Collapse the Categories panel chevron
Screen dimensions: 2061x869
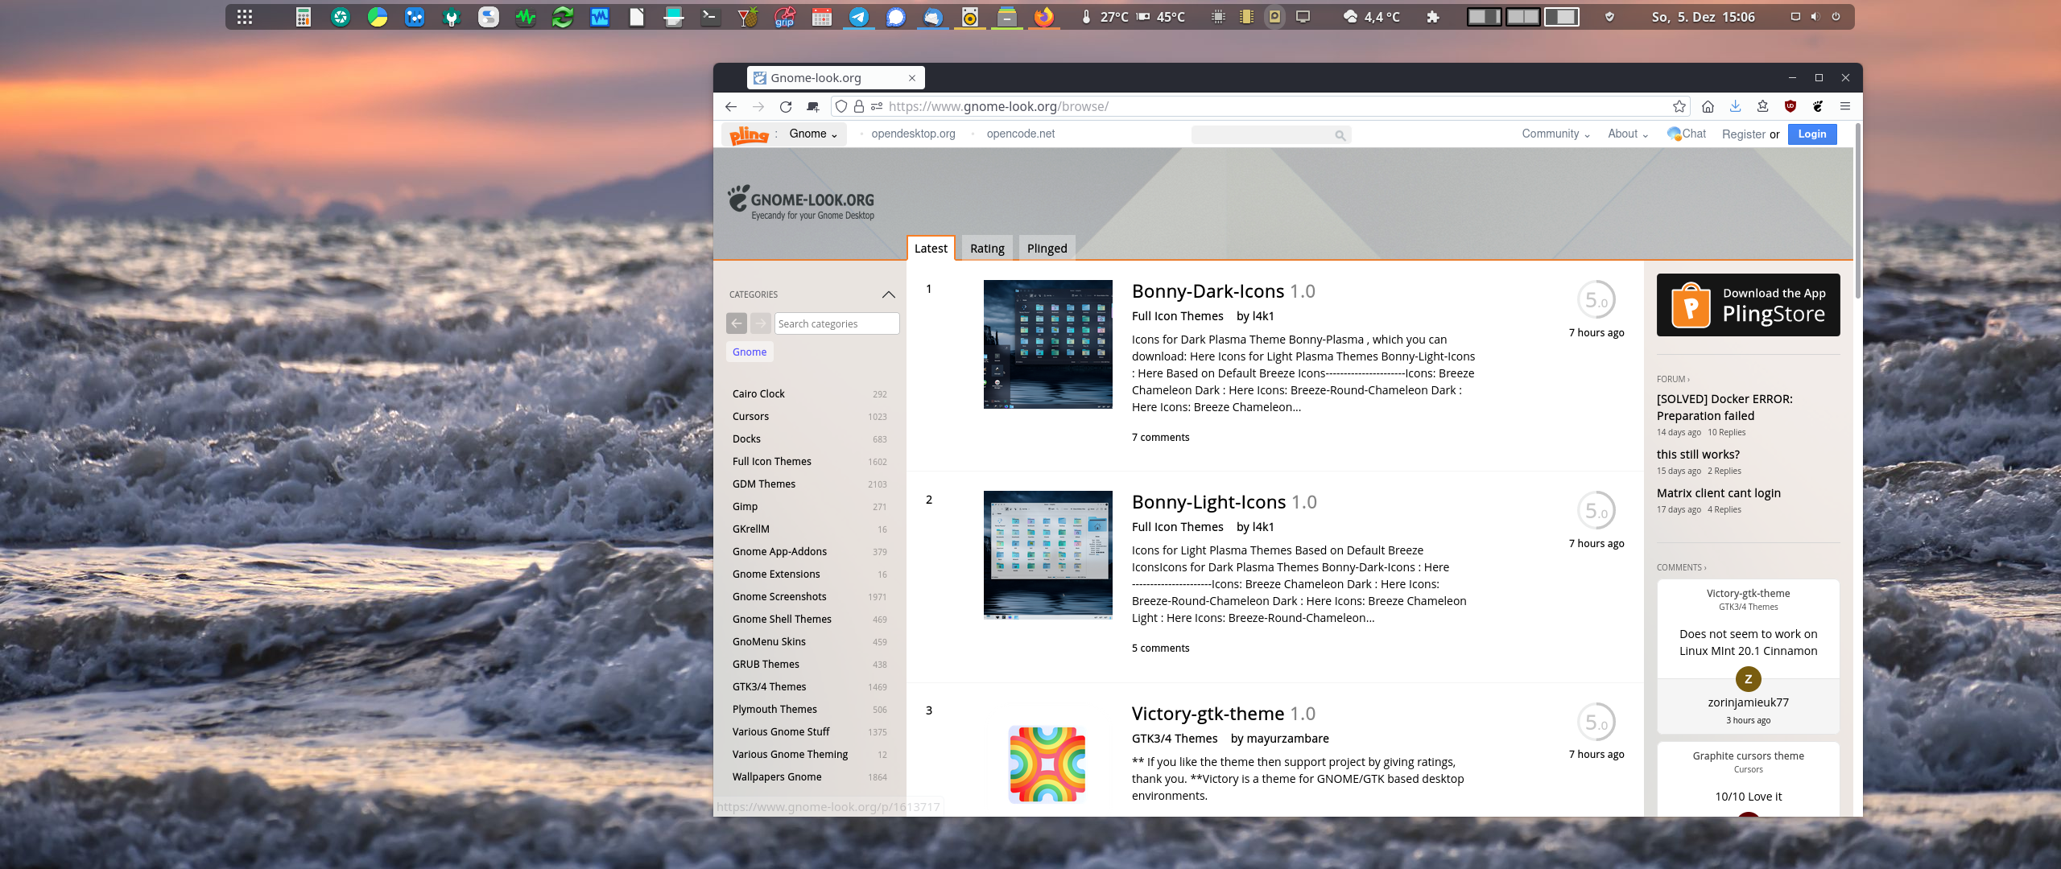coord(888,294)
